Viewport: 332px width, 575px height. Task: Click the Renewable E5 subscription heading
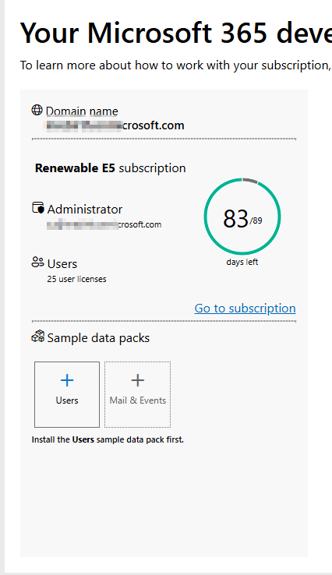(x=111, y=168)
